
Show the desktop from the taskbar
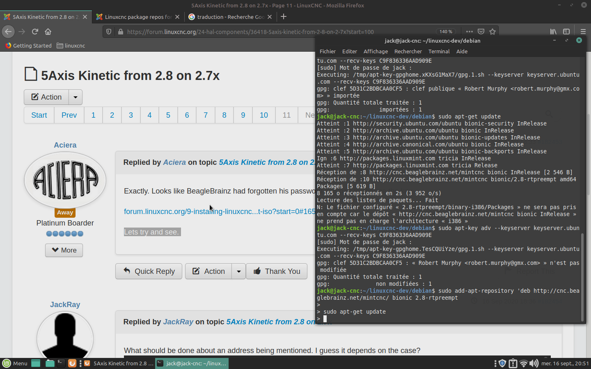[36, 363]
